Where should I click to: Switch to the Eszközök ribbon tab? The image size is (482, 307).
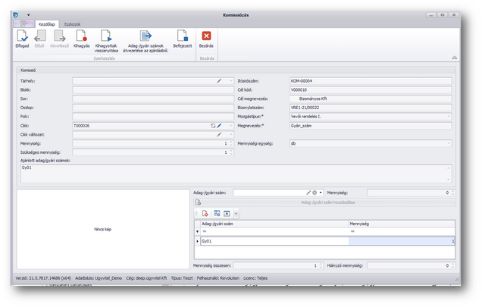click(x=72, y=24)
